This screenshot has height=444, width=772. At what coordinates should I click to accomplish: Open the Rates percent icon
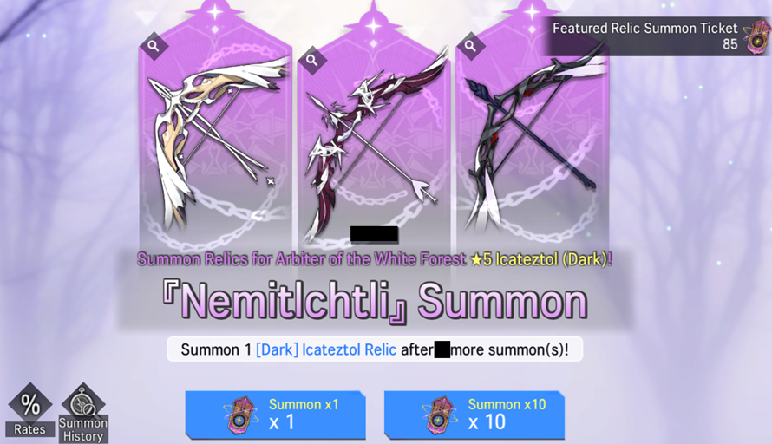point(30,404)
